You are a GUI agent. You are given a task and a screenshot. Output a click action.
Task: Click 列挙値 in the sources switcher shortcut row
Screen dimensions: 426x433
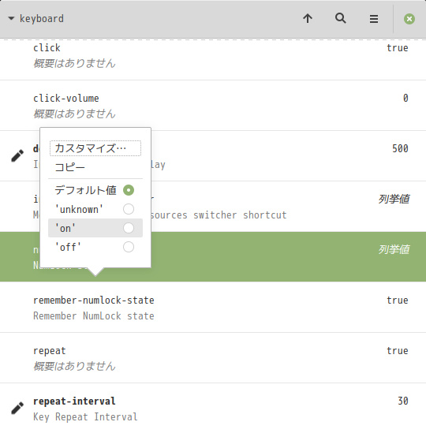pyautogui.click(x=394, y=199)
